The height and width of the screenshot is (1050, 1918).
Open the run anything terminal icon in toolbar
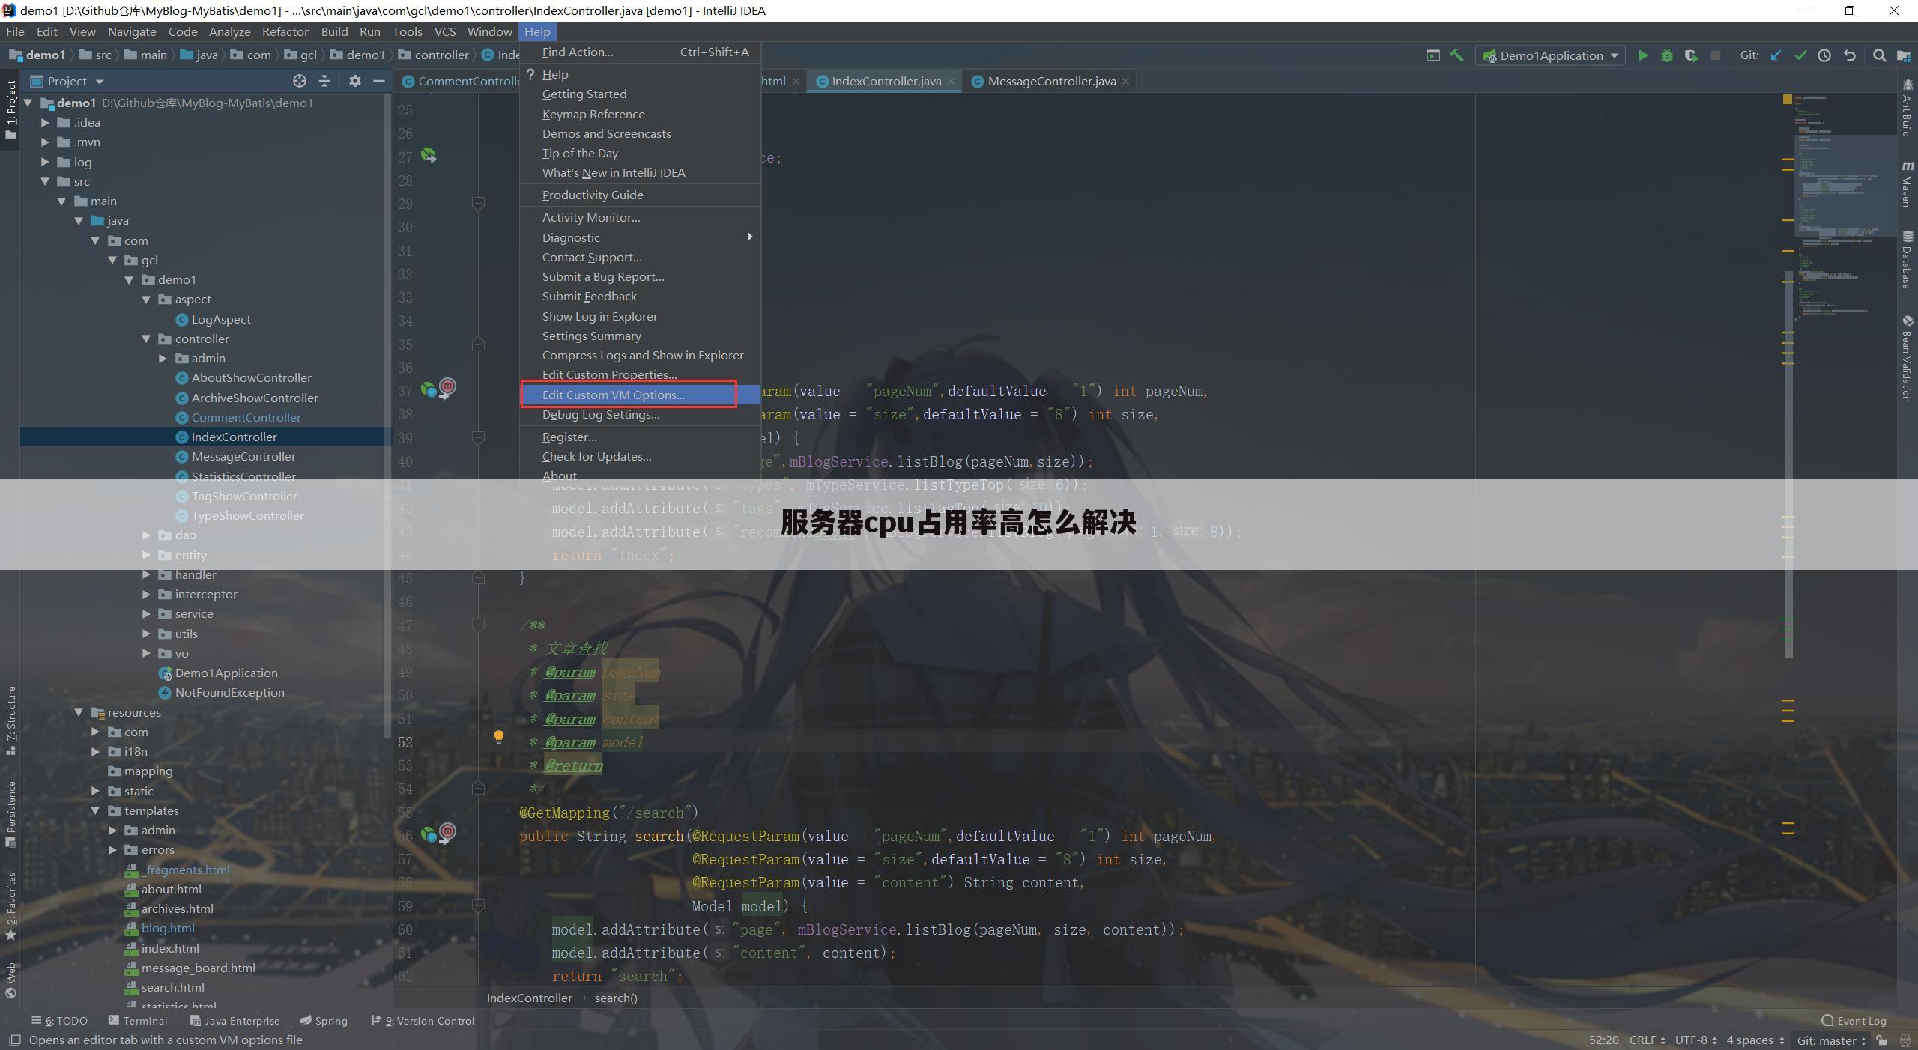click(1433, 55)
